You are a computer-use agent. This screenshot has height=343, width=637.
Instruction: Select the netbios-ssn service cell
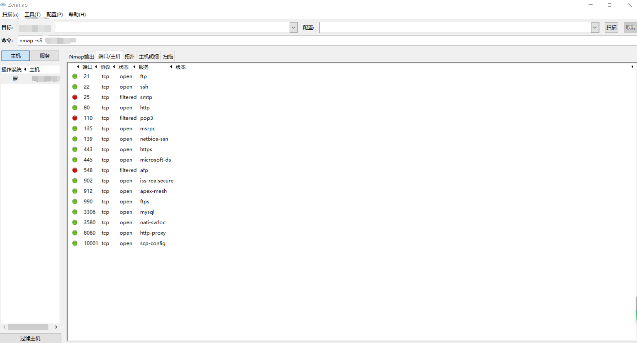pyautogui.click(x=154, y=139)
